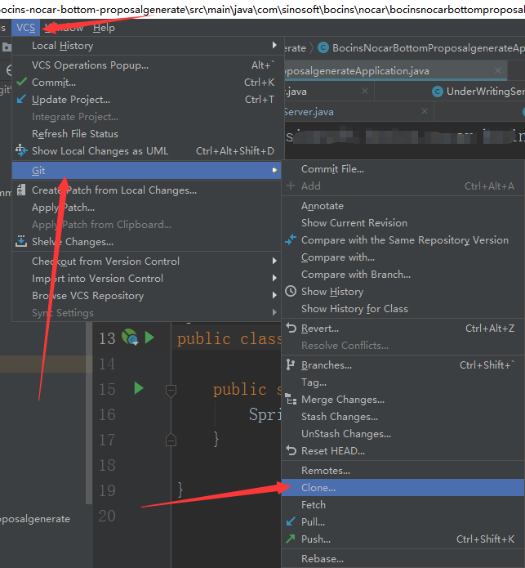
Task: Open the VCS menu
Action: point(25,28)
